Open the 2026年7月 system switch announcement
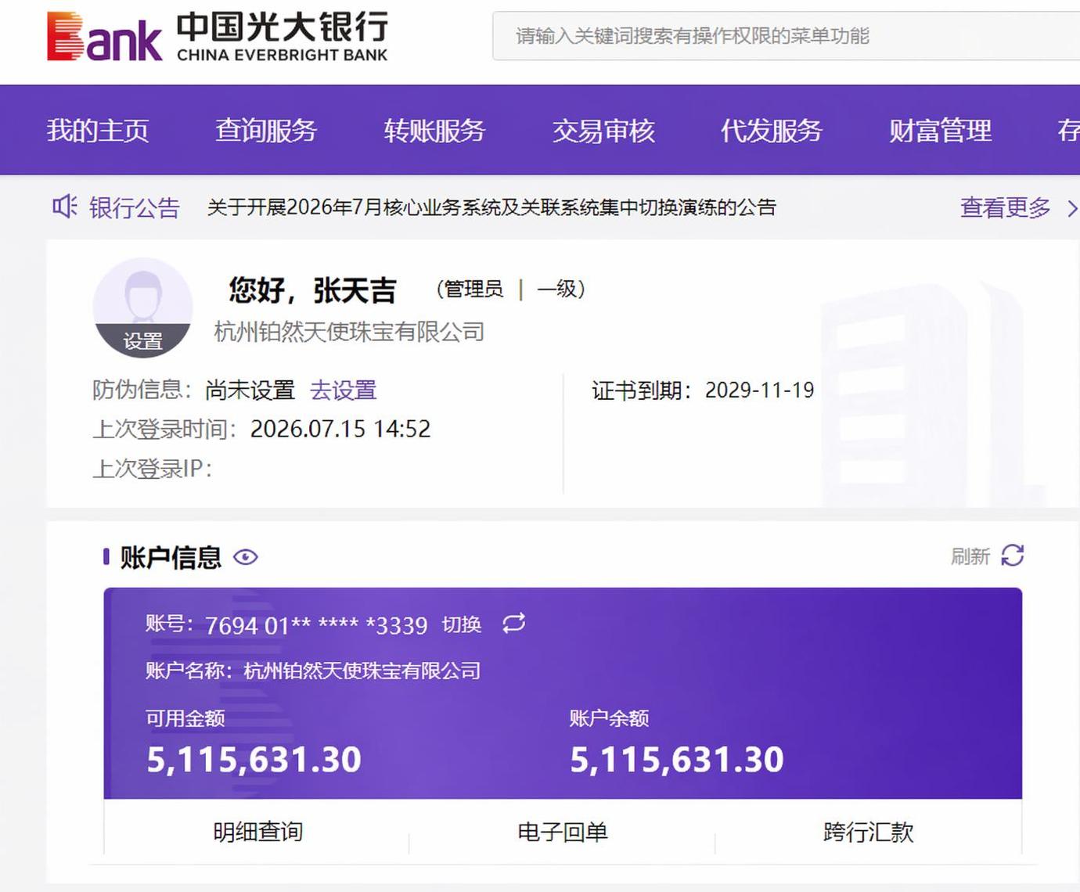Screen dimensions: 1080x892 [491, 207]
